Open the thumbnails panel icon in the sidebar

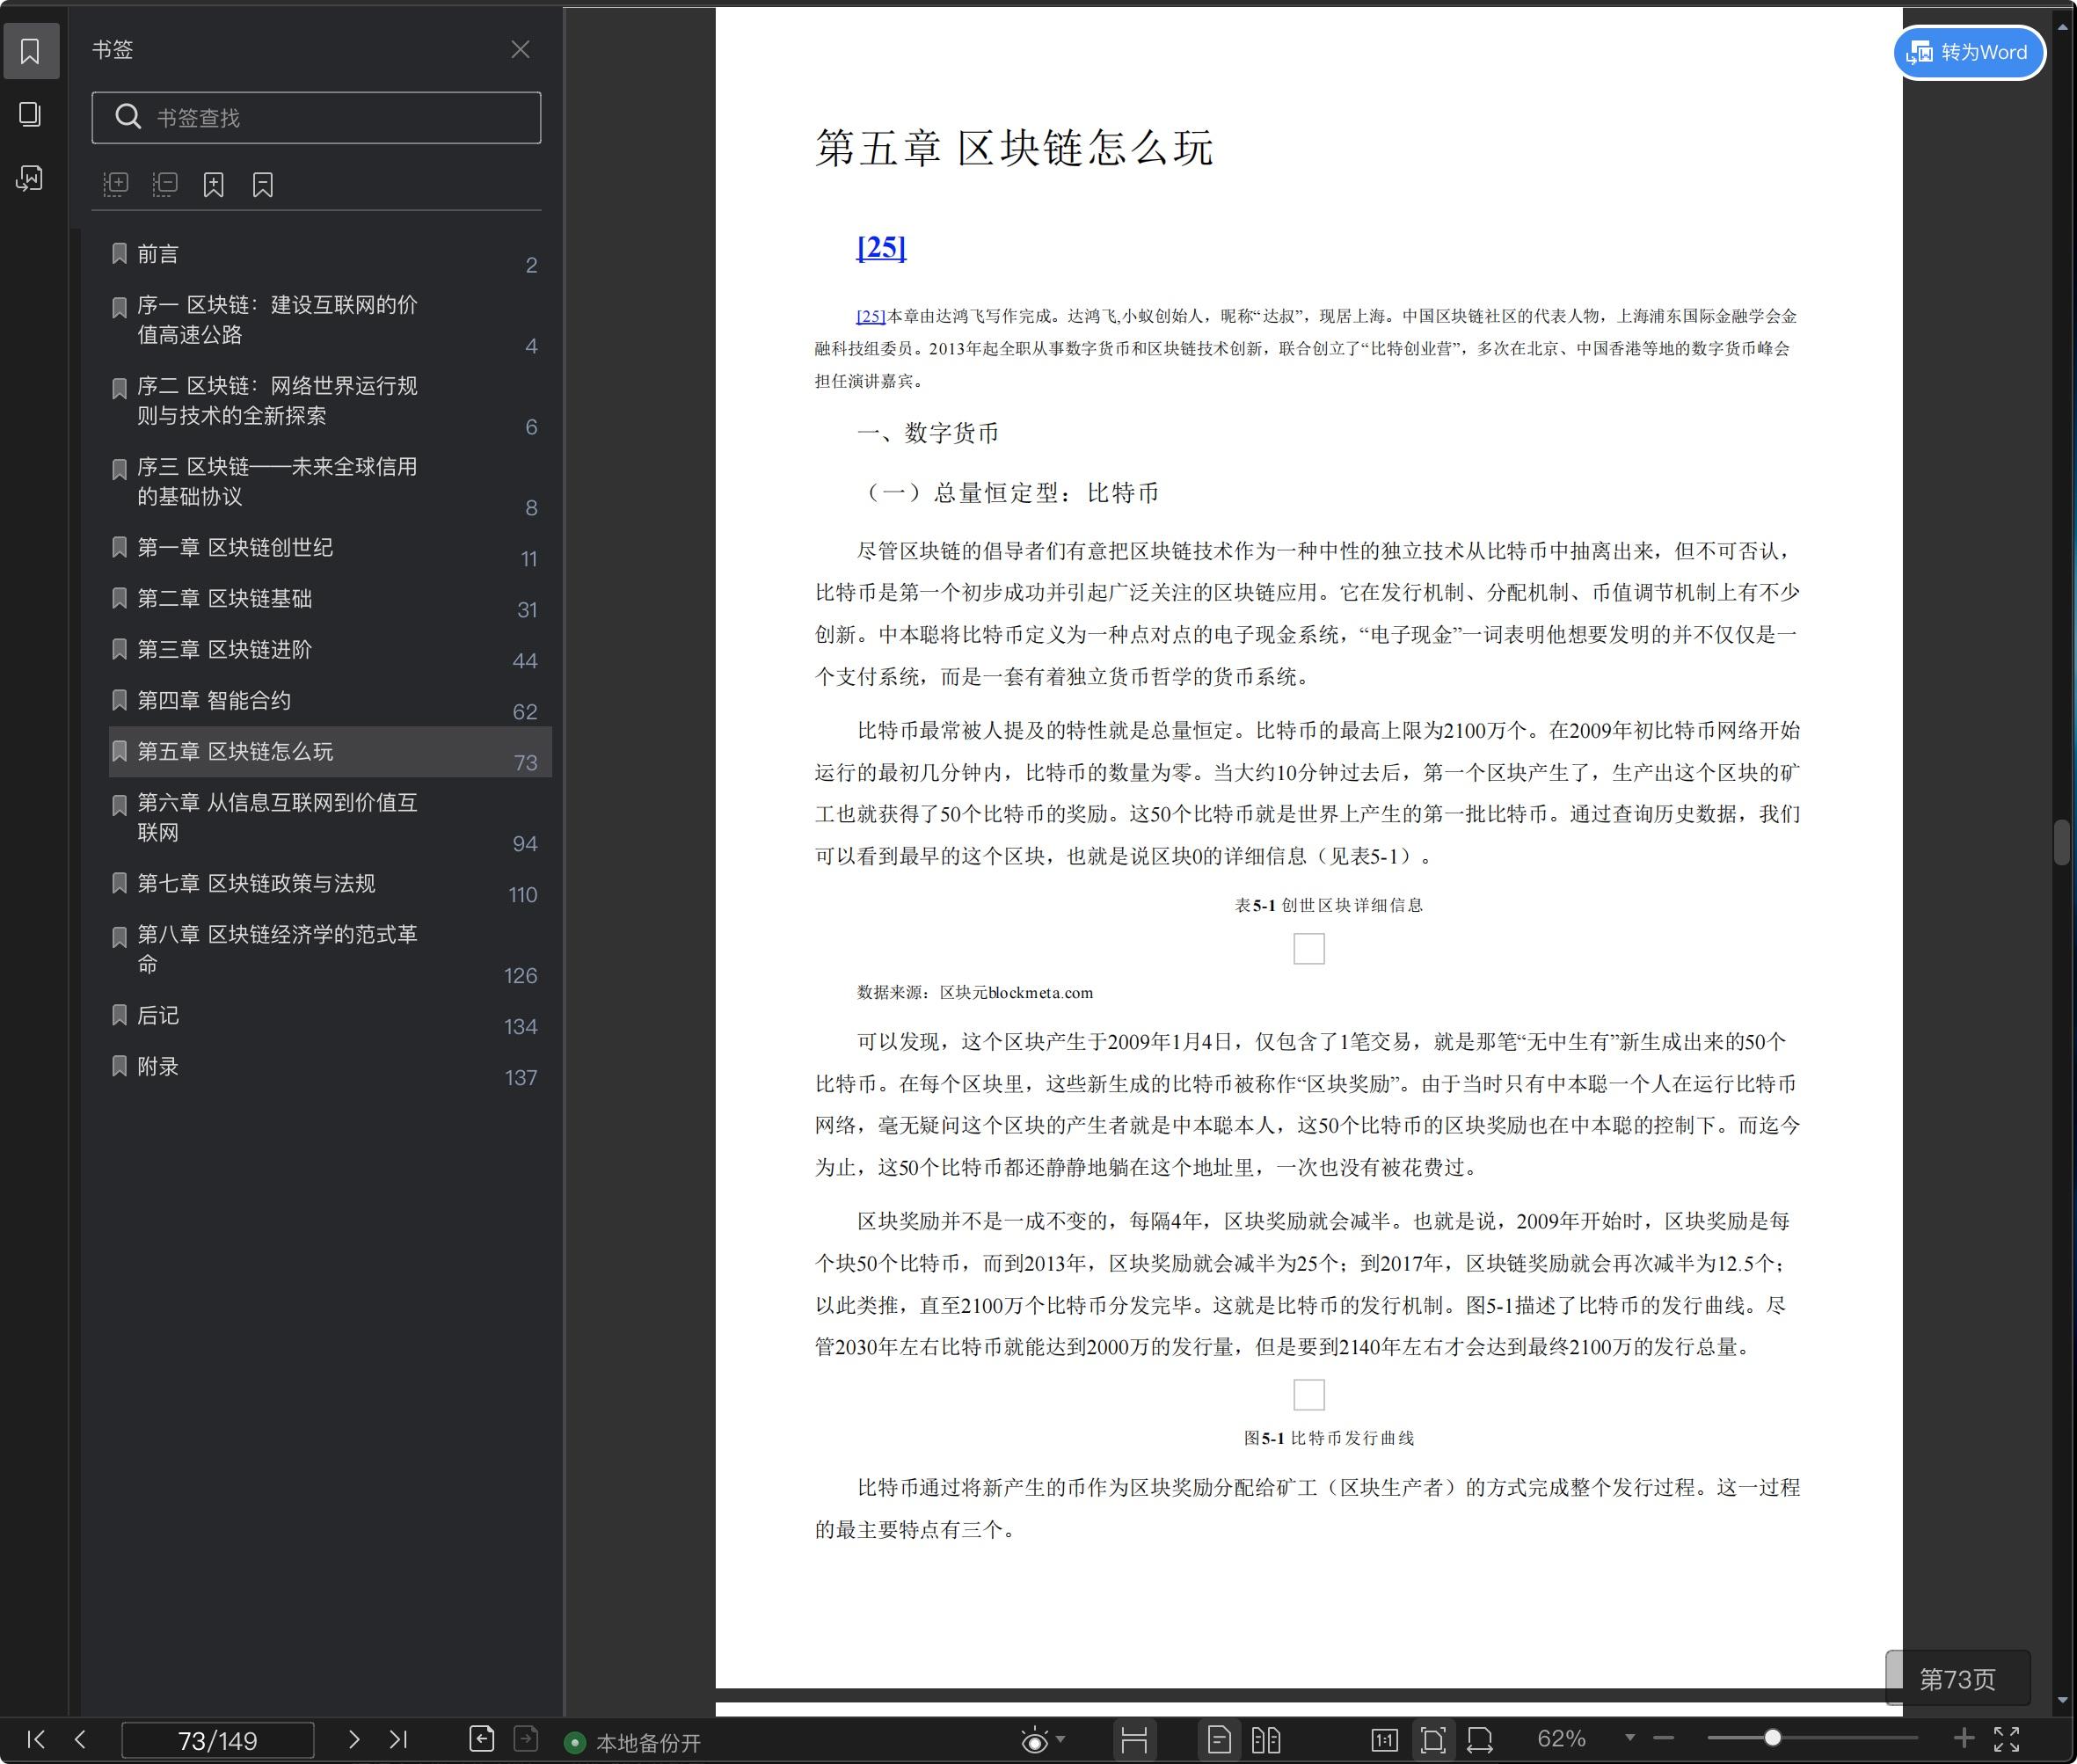coord(30,114)
